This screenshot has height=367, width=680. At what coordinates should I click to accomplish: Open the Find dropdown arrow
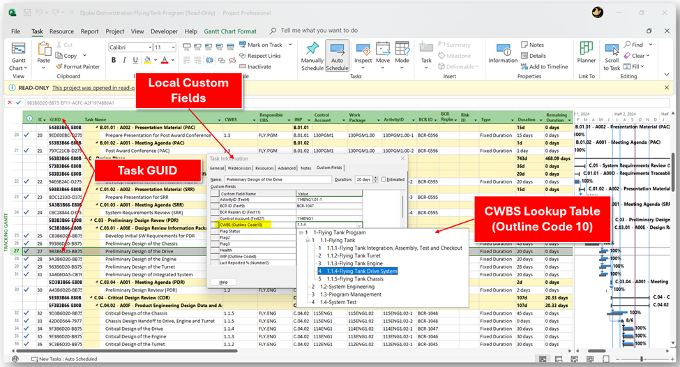pyautogui.click(x=651, y=45)
